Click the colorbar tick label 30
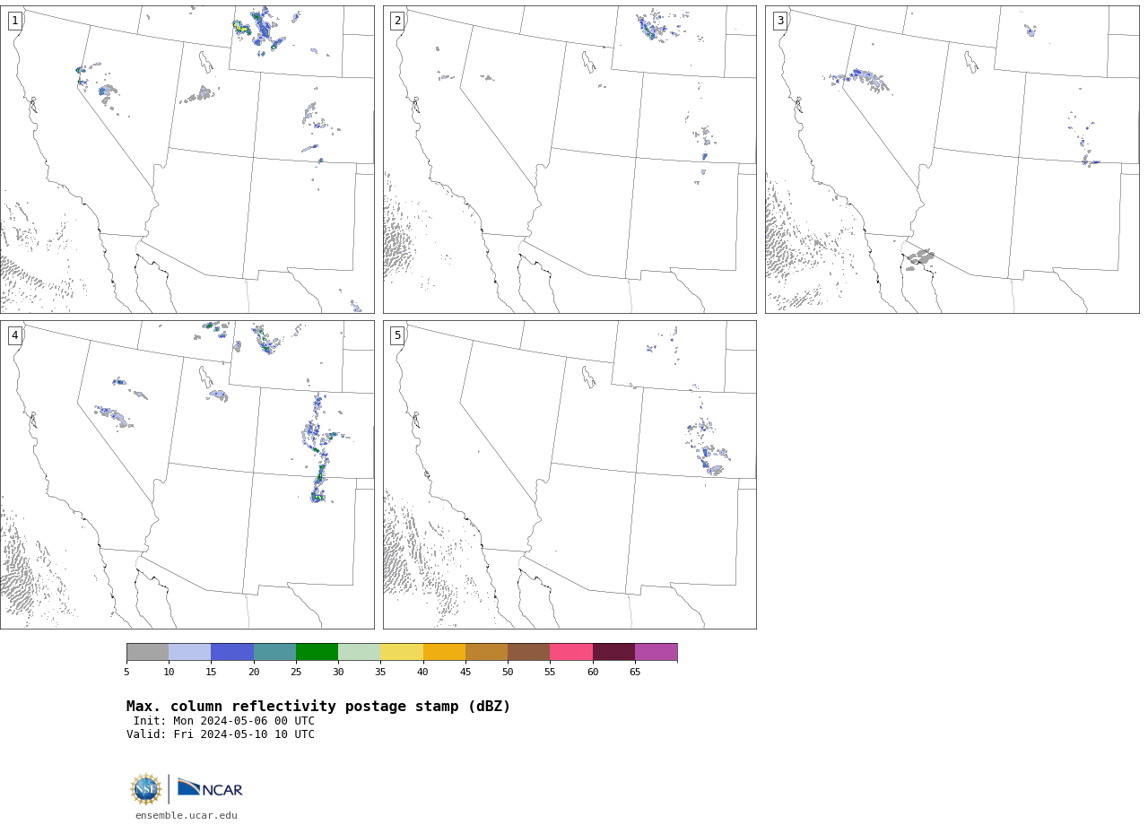The width and height of the screenshot is (1148, 825). (x=338, y=672)
